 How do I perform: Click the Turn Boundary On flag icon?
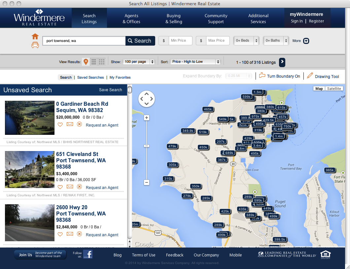pos(262,76)
